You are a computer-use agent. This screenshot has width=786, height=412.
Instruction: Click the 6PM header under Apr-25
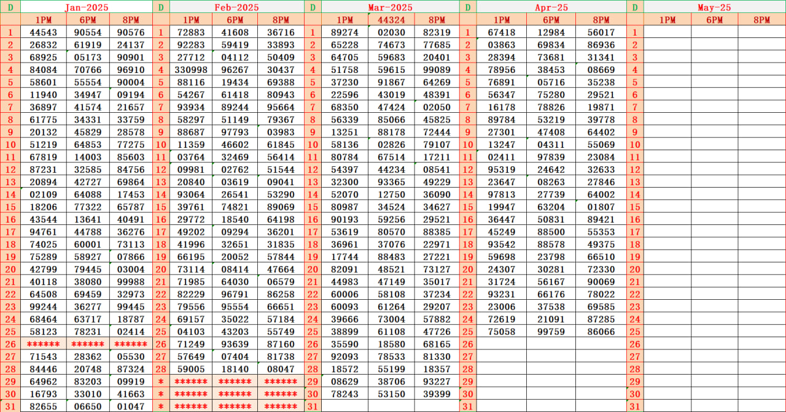(551, 20)
